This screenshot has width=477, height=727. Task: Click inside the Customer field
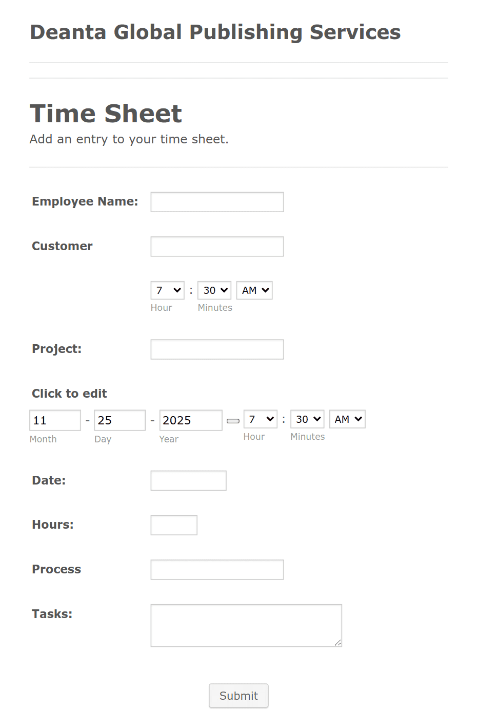point(216,246)
